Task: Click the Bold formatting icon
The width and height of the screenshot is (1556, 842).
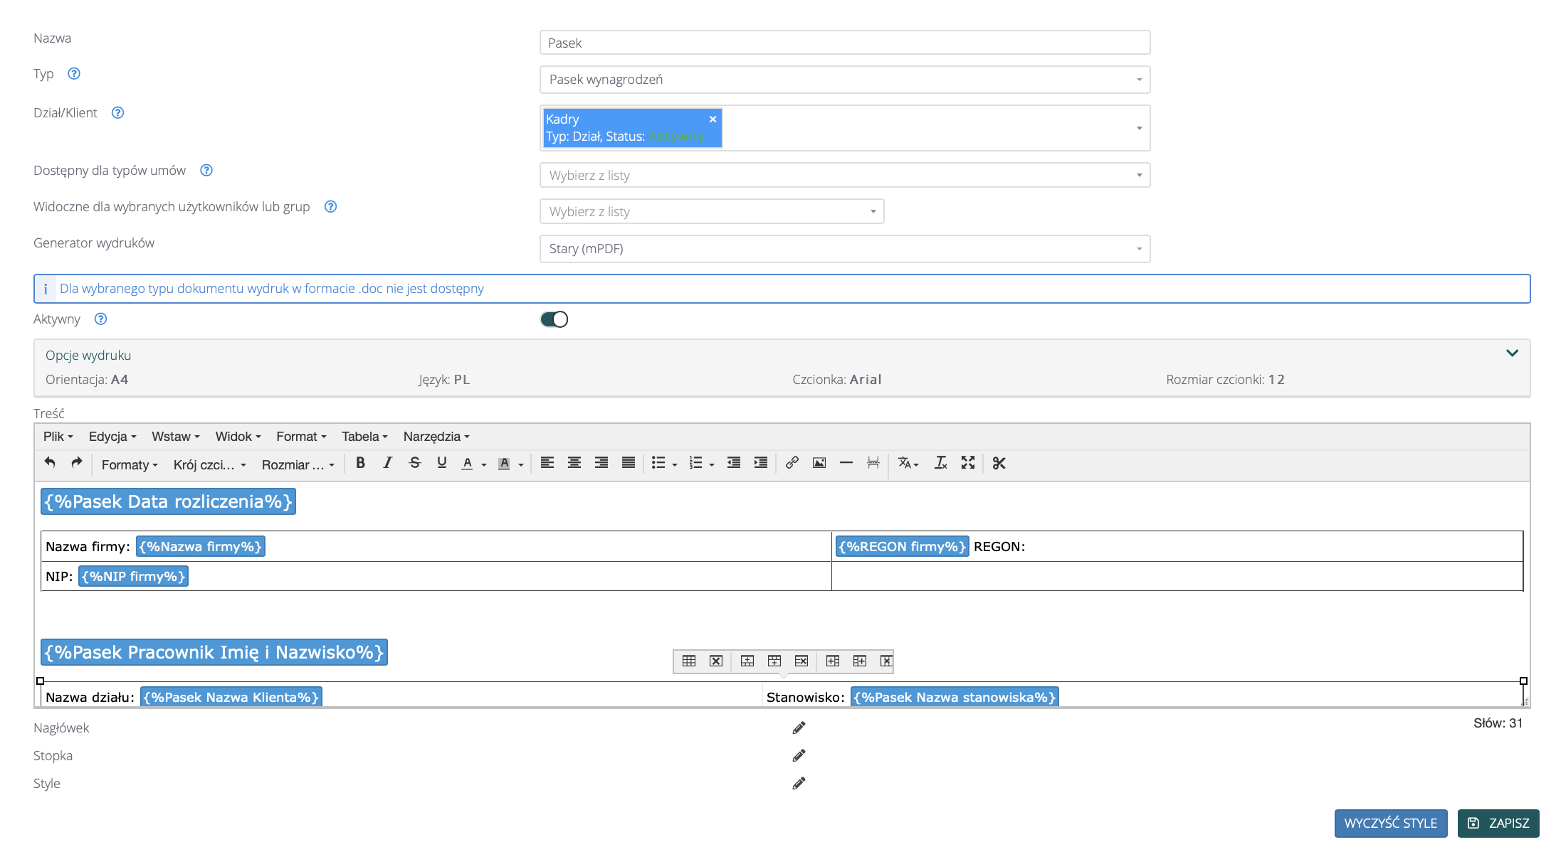Action: (x=360, y=463)
